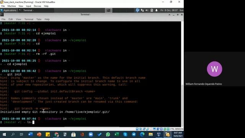Launch Microsoft Word from the taskbar

coord(31,135)
